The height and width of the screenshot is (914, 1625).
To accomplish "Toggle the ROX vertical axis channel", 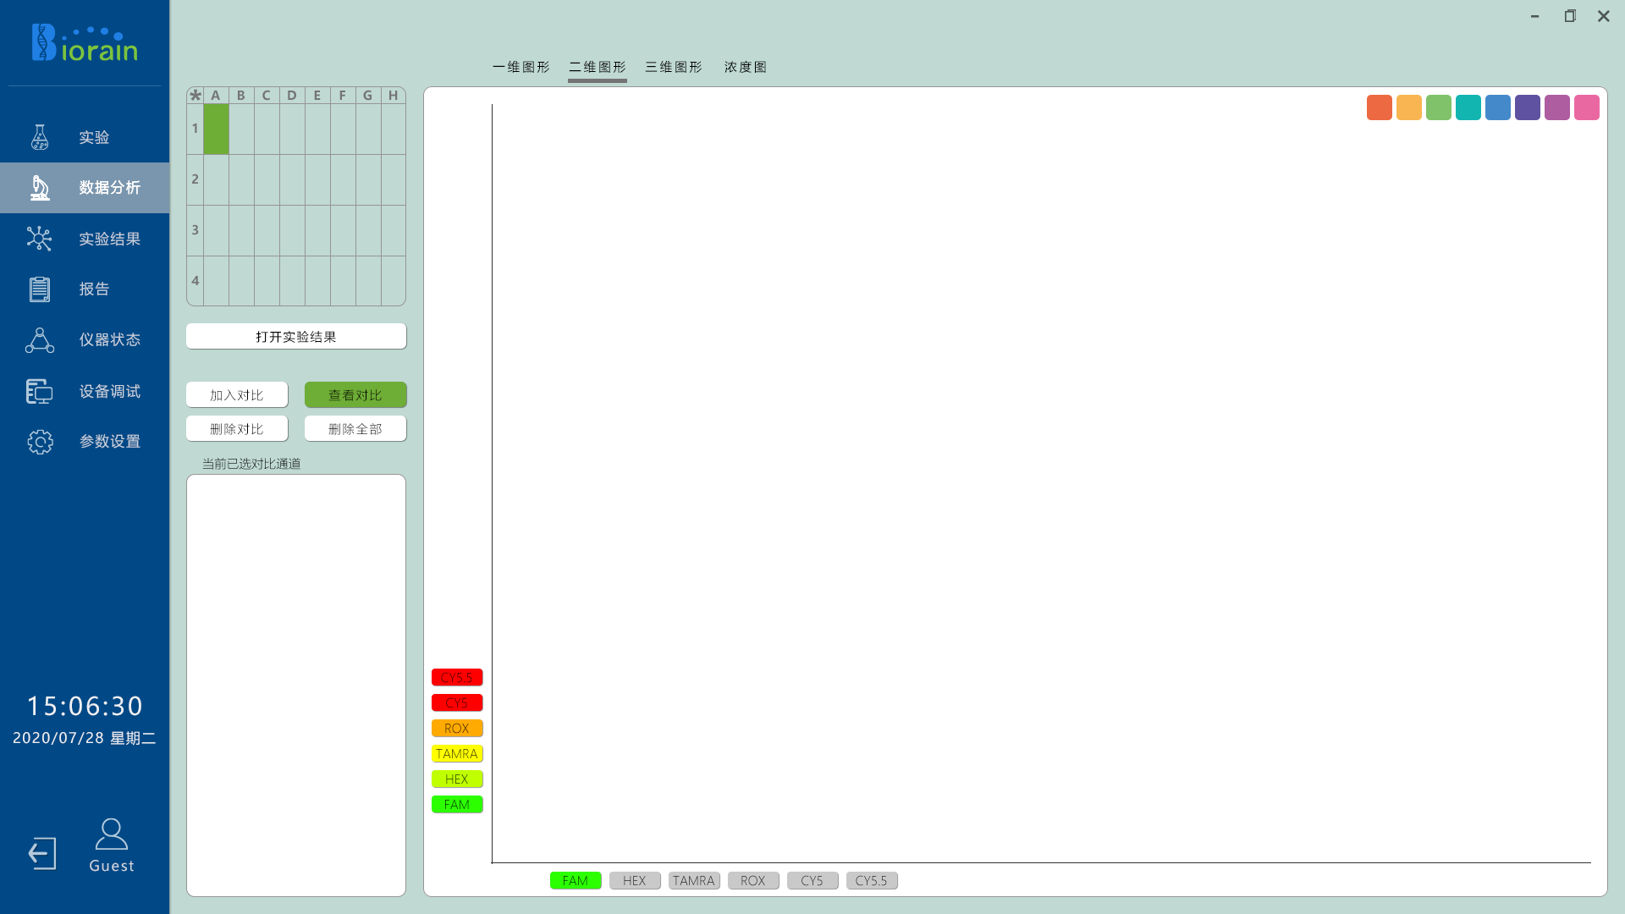I will coord(457,728).
